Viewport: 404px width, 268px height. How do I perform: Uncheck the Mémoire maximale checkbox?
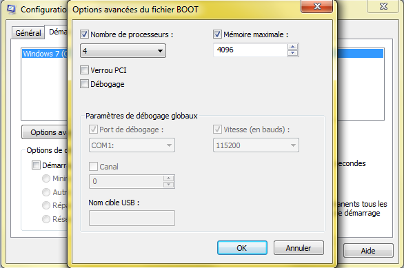(217, 34)
